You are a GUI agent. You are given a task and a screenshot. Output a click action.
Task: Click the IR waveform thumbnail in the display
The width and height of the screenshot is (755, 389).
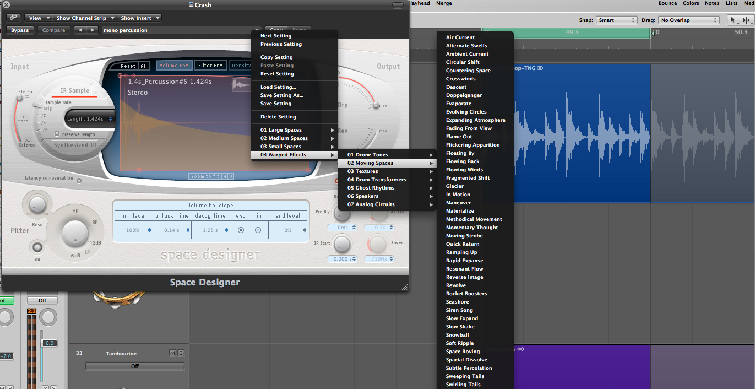tap(242, 85)
